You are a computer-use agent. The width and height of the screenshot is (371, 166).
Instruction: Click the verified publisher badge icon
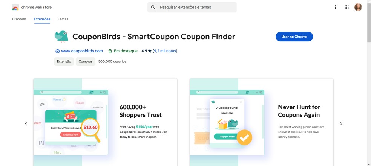pyautogui.click(x=57, y=51)
